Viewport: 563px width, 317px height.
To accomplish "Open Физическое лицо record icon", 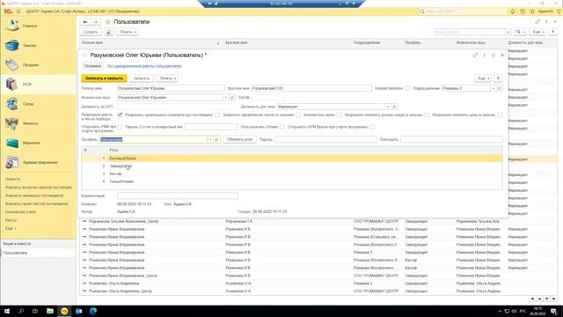I will pos(232,98).
